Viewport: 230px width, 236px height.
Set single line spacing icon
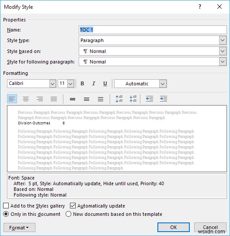pyautogui.click(x=73, y=99)
